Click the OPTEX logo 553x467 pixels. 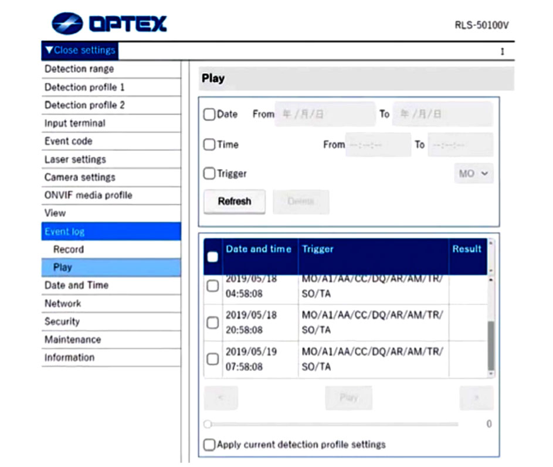pos(109,23)
